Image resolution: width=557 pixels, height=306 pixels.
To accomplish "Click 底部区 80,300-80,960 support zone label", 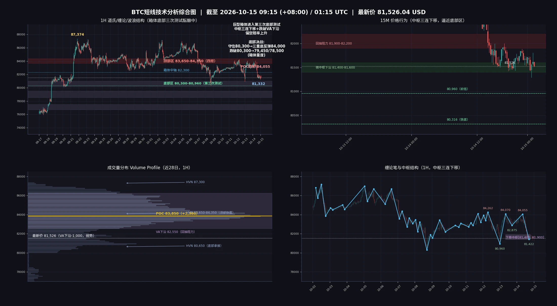I will point(193,83).
